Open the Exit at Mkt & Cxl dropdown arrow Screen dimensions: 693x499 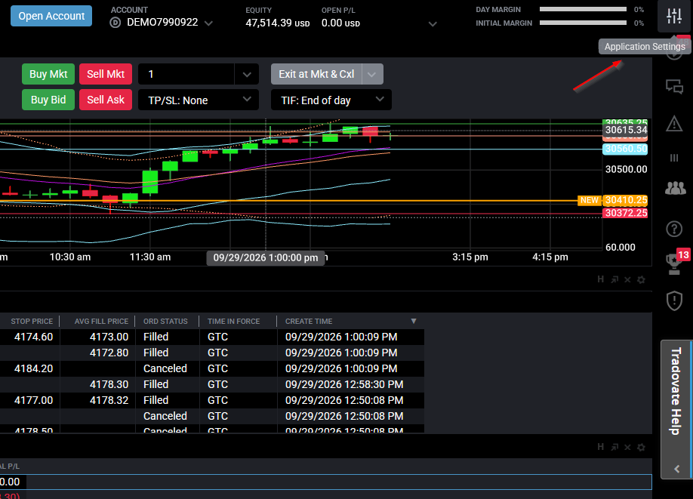click(x=372, y=74)
